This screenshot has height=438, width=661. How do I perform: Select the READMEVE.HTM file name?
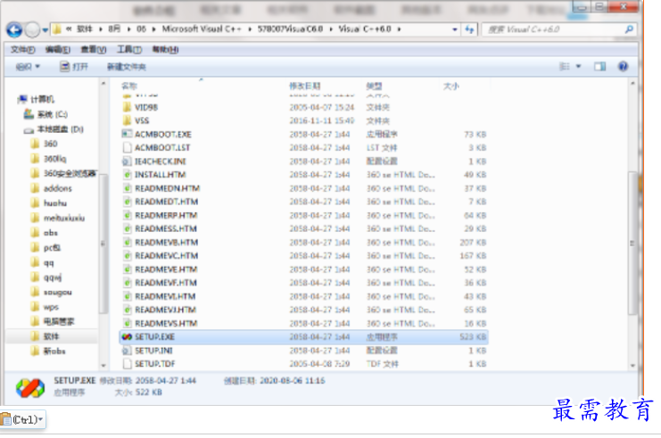click(166, 269)
